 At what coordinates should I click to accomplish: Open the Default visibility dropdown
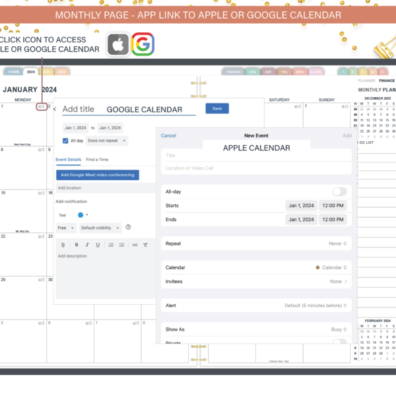point(100,228)
